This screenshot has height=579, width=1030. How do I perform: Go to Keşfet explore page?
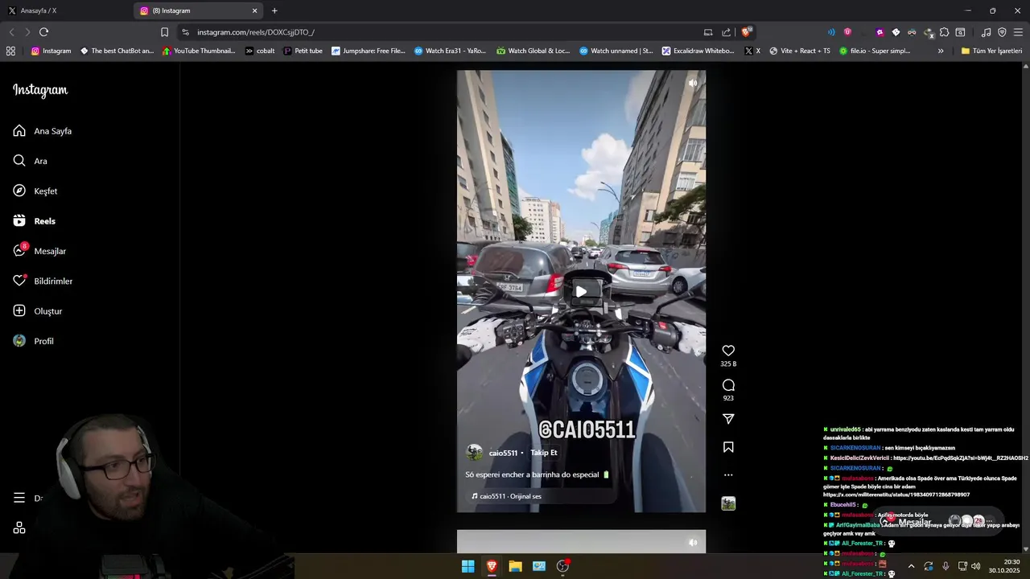click(x=35, y=191)
